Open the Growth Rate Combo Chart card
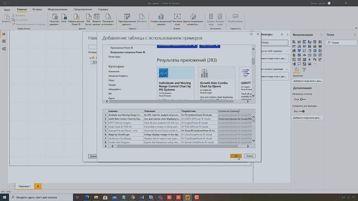Image resolution: width=358 pixels, height=201 pixels. point(216,83)
